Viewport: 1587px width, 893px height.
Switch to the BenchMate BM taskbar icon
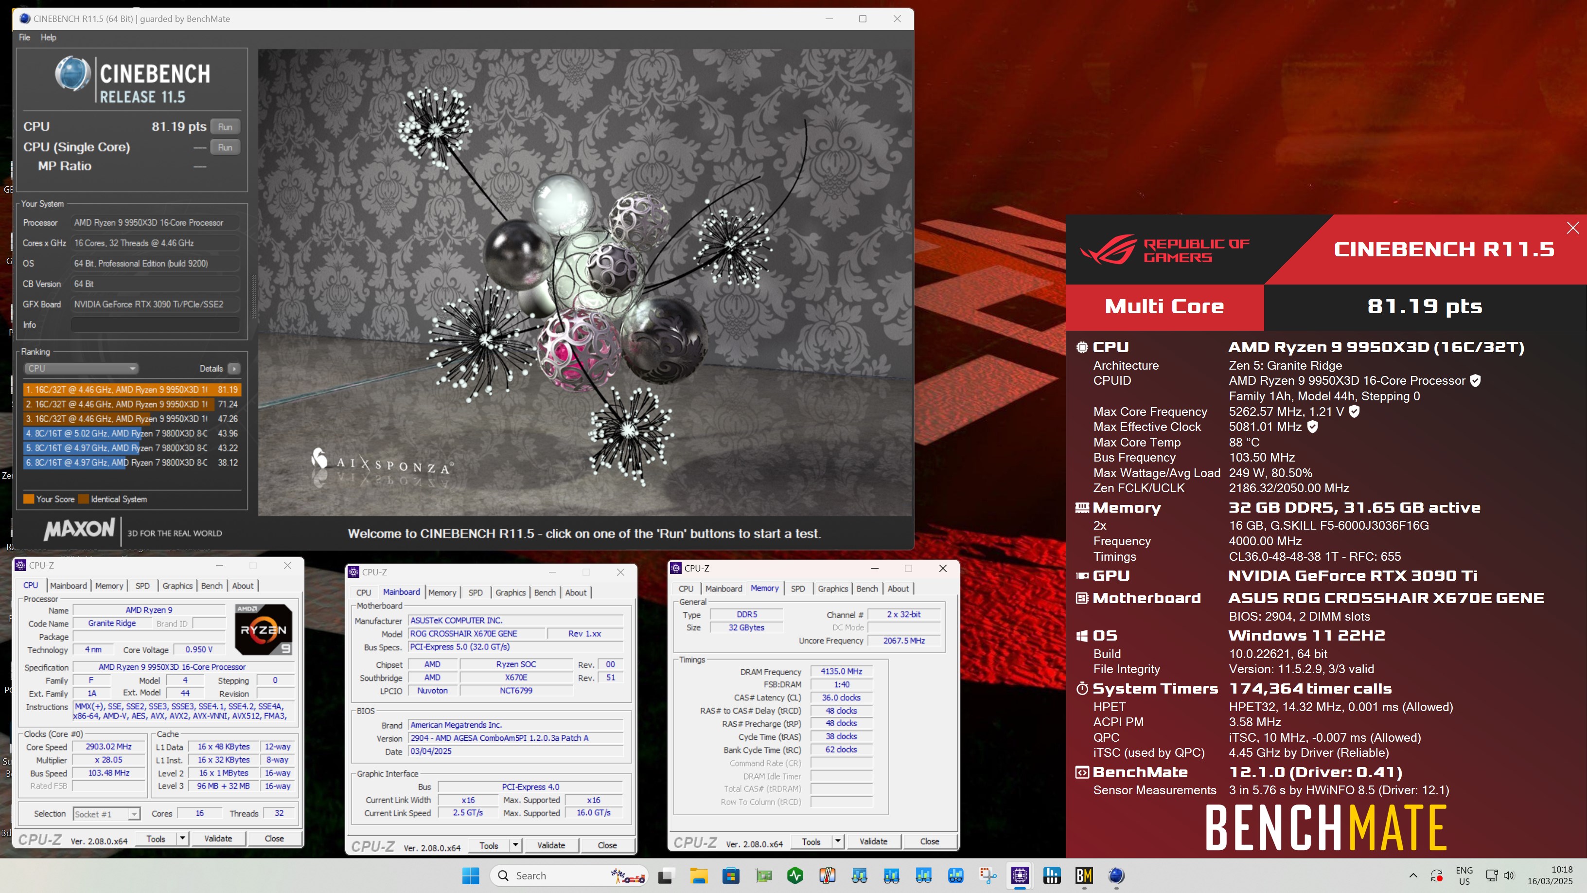coord(1084,875)
